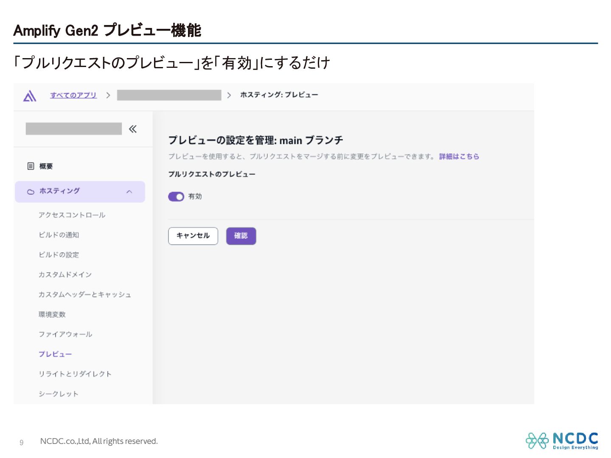Click the AWS Amplify logo icon

point(29,96)
